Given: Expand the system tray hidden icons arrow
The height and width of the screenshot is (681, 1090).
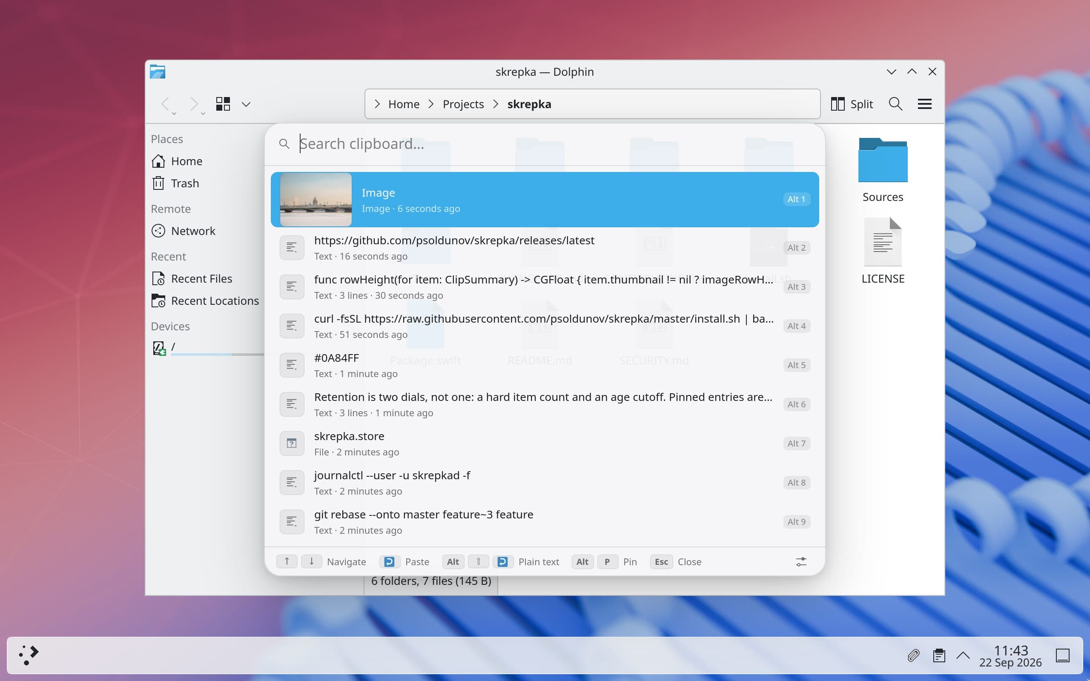Looking at the screenshot, I should (x=963, y=655).
